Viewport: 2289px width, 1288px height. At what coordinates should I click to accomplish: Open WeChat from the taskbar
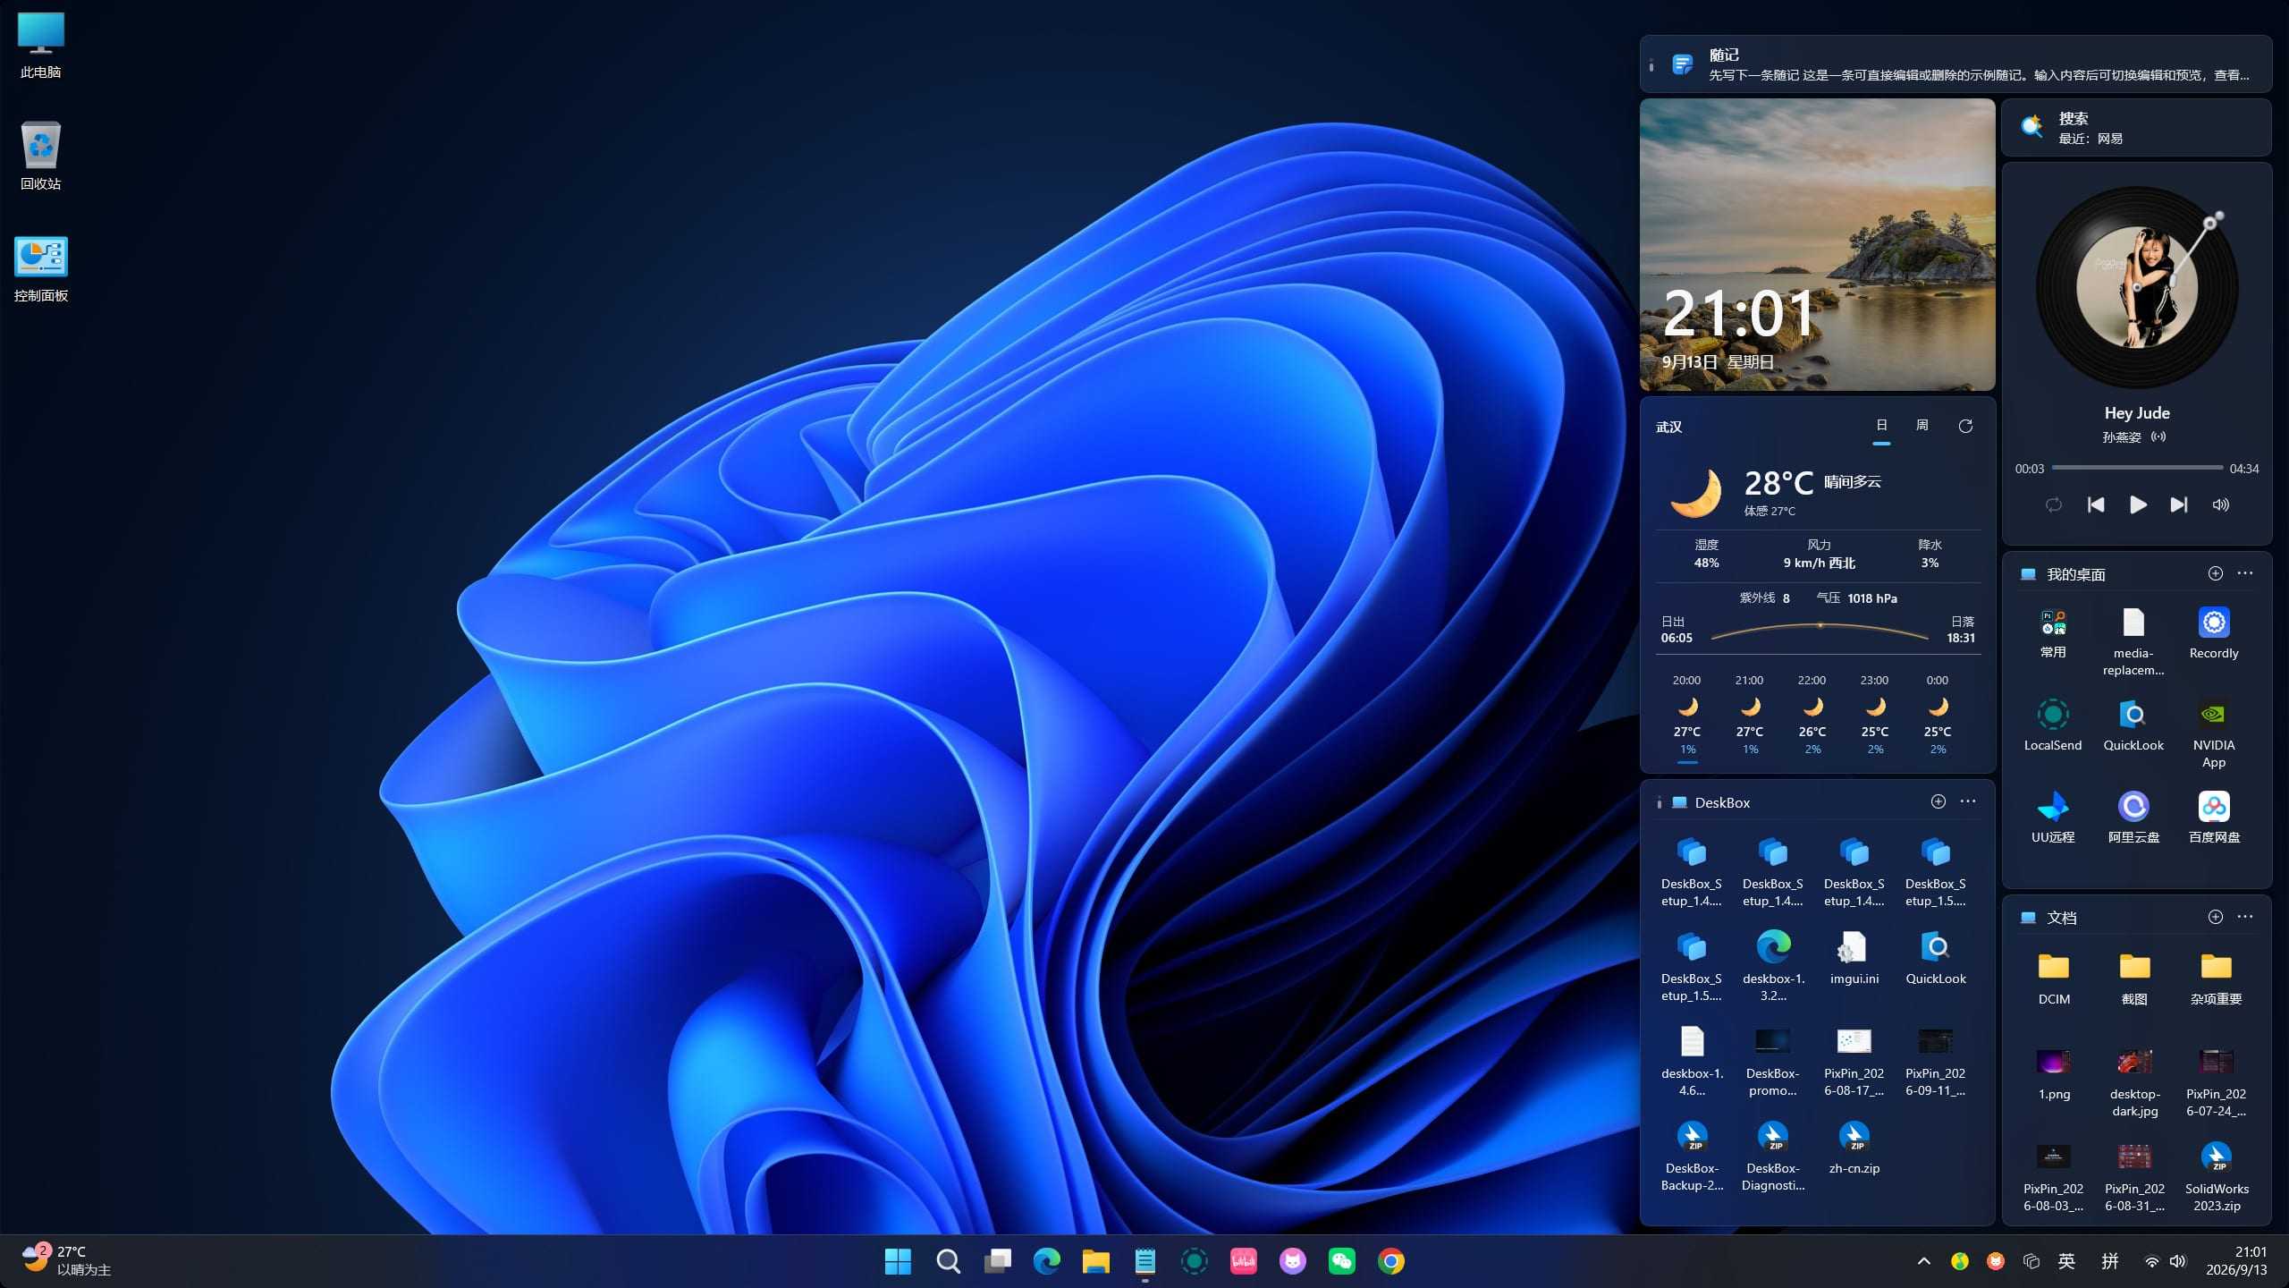[1341, 1261]
